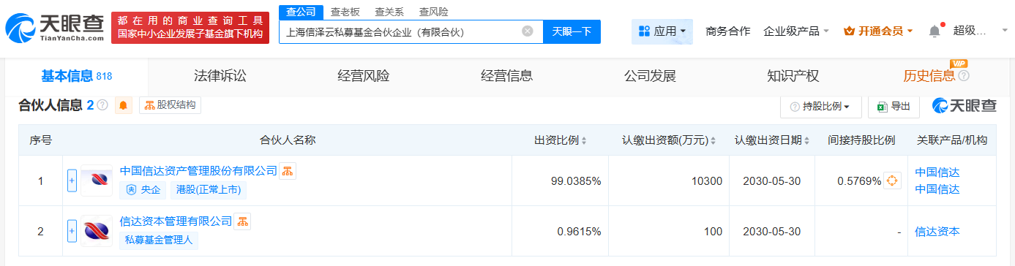1015x266 pixels.
Task: Open the 开通会员 dropdown
Action: point(879,31)
